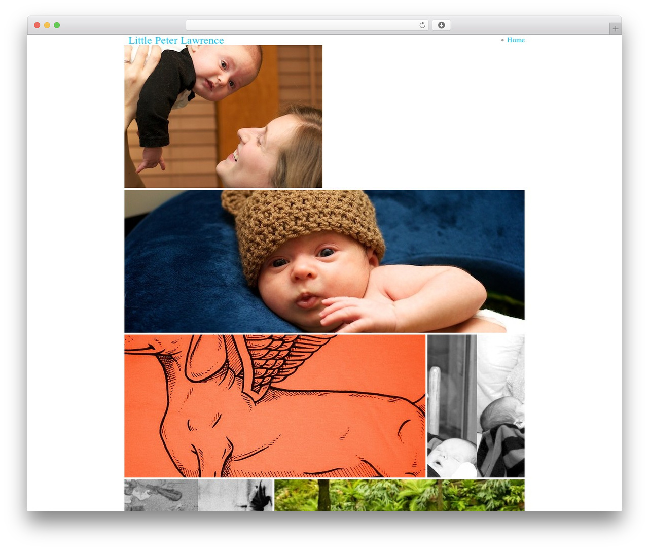Viewport: 649px width, 550px height.
Task: Go to the Home menu link
Action: [516, 40]
